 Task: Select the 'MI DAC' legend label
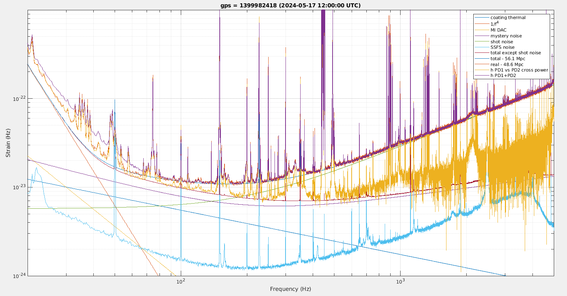click(x=498, y=30)
